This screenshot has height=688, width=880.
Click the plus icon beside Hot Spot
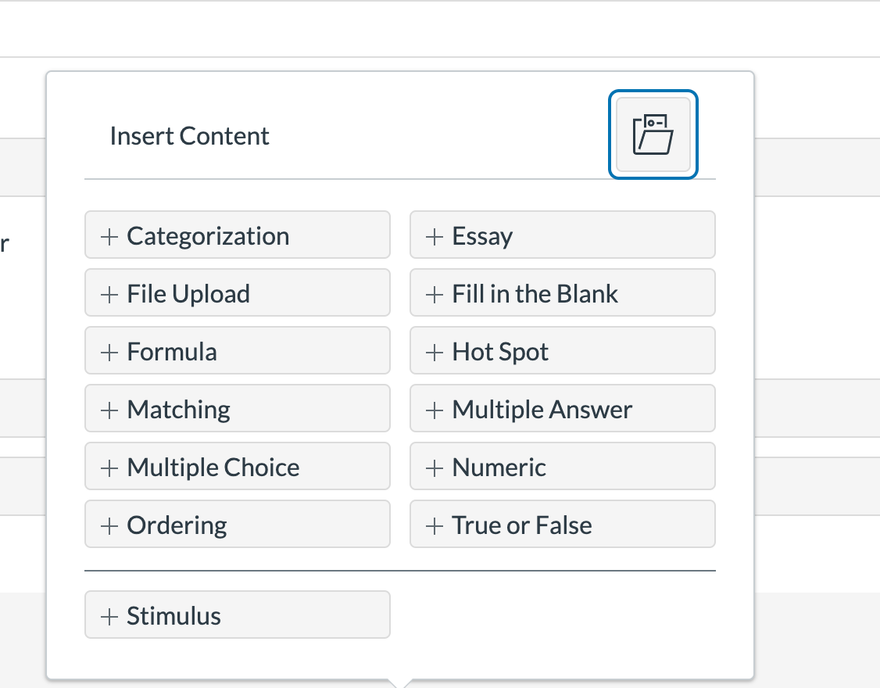click(435, 352)
